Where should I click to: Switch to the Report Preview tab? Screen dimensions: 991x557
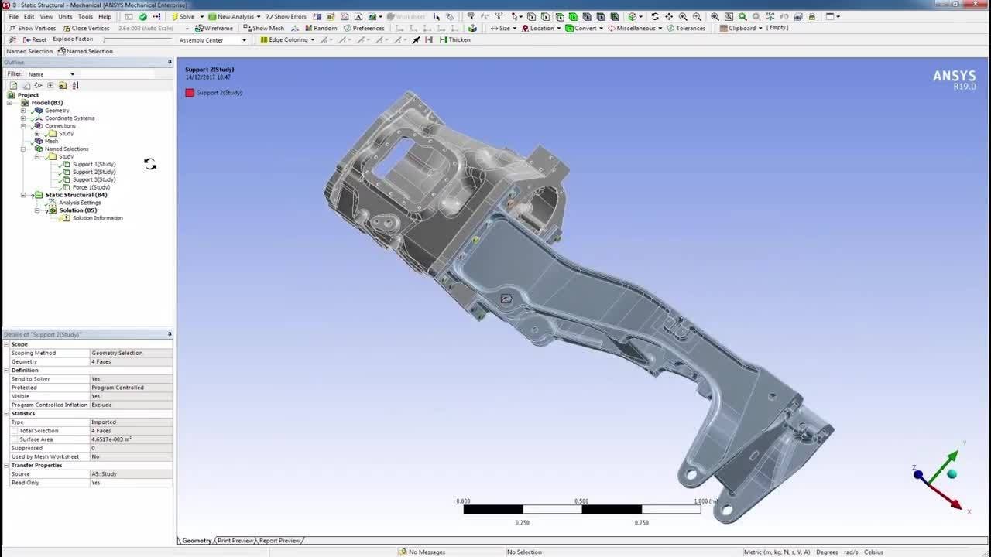click(279, 541)
